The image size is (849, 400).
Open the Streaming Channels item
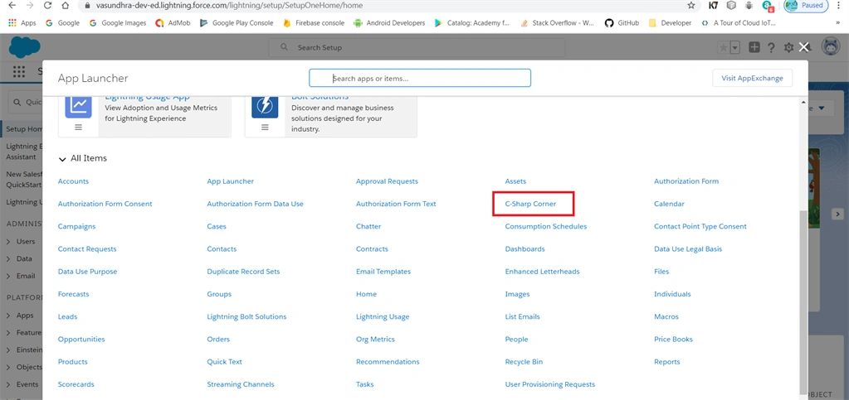pyautogui.click(x=241, y=384)
